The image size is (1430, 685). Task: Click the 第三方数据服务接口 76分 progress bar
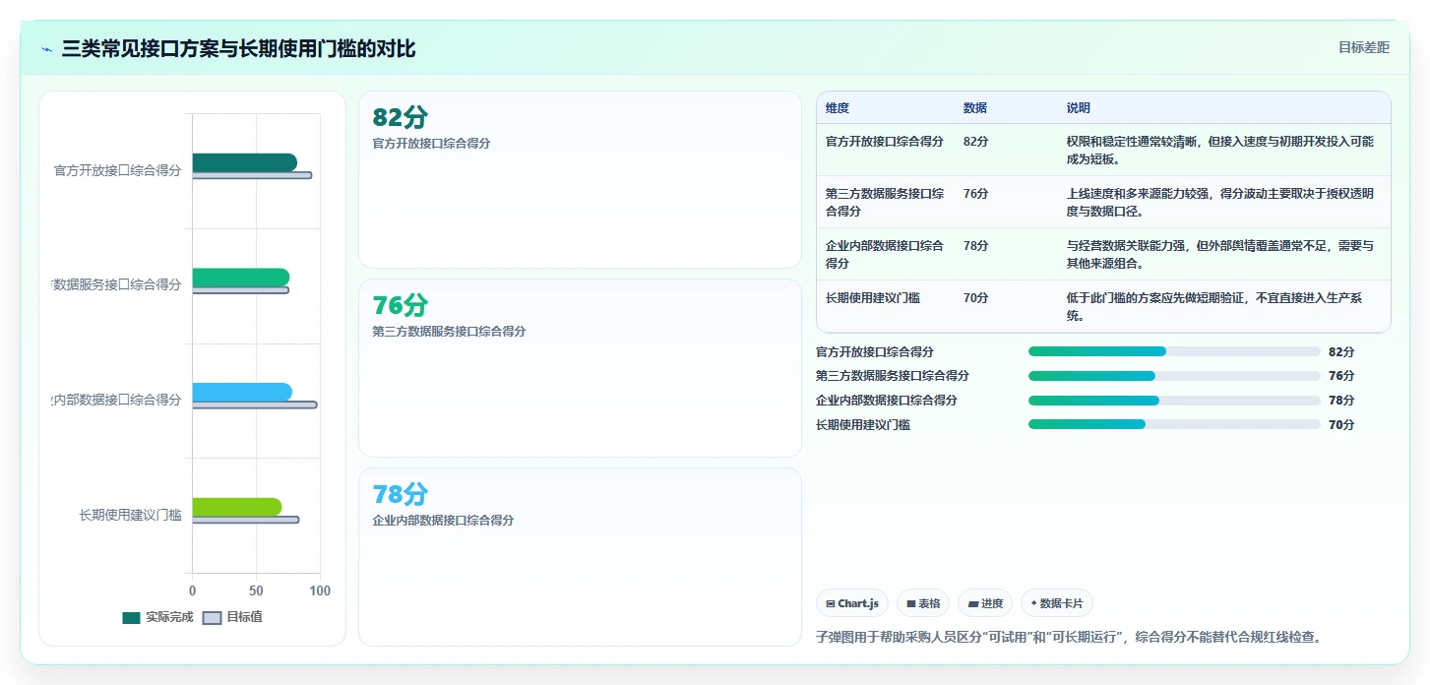pyautogui.click(x=1174, y=376)
